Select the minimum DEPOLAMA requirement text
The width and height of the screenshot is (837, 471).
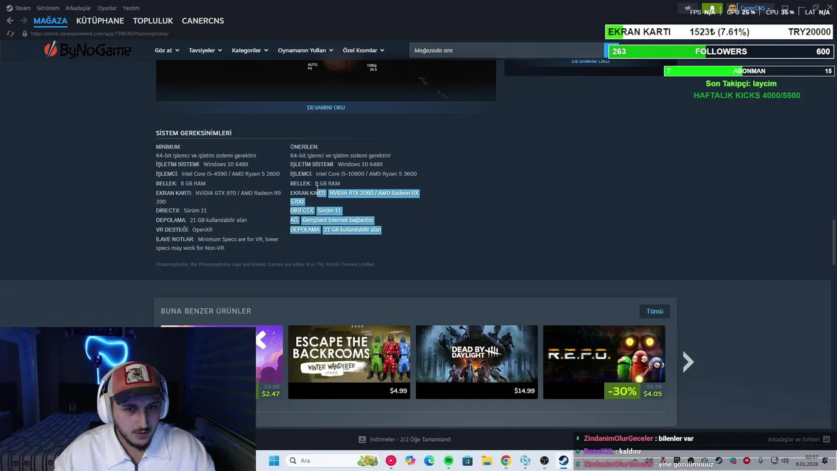201,220
